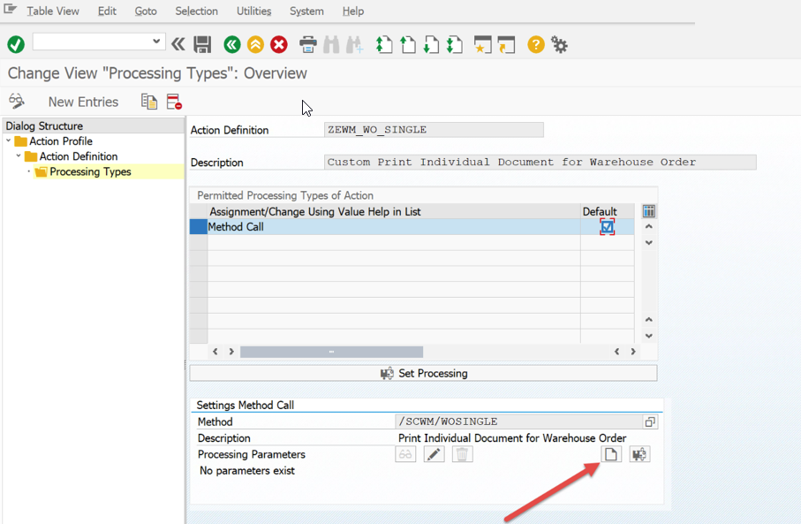Image resolution: width=801 pixels, height=524 pixels.
Task: Click Display processing parameters glasses icon
Action: click(x=405, y=454)
